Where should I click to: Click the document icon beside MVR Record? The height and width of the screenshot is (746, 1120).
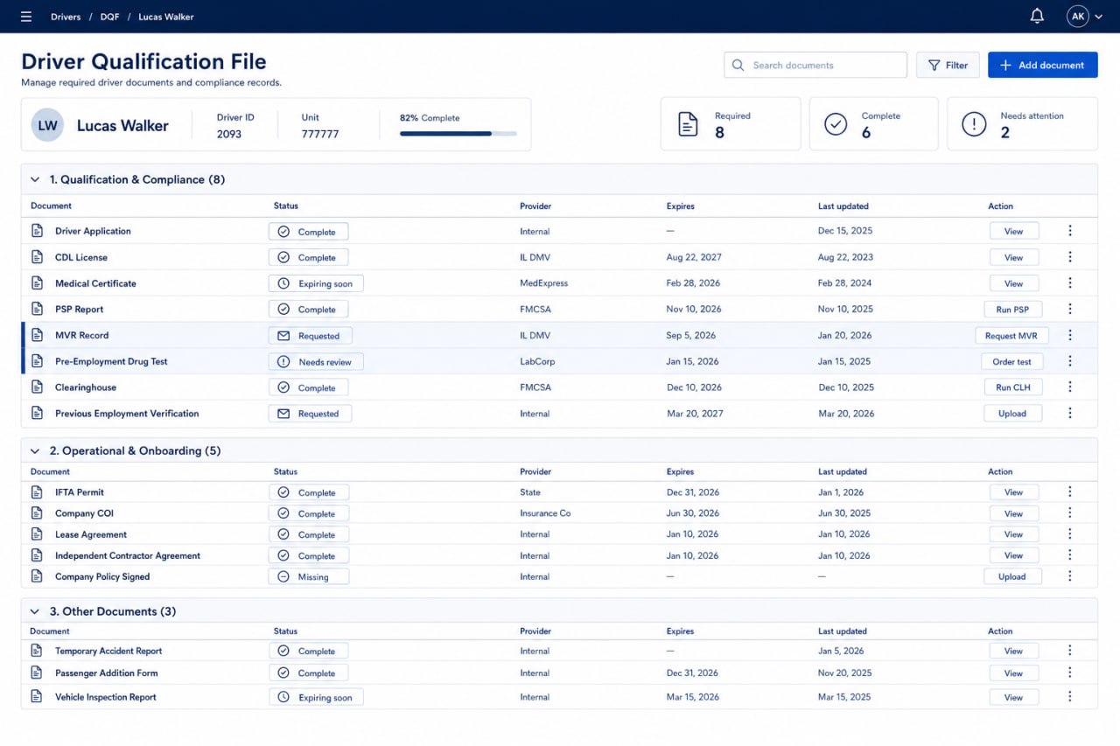[37, 335]
